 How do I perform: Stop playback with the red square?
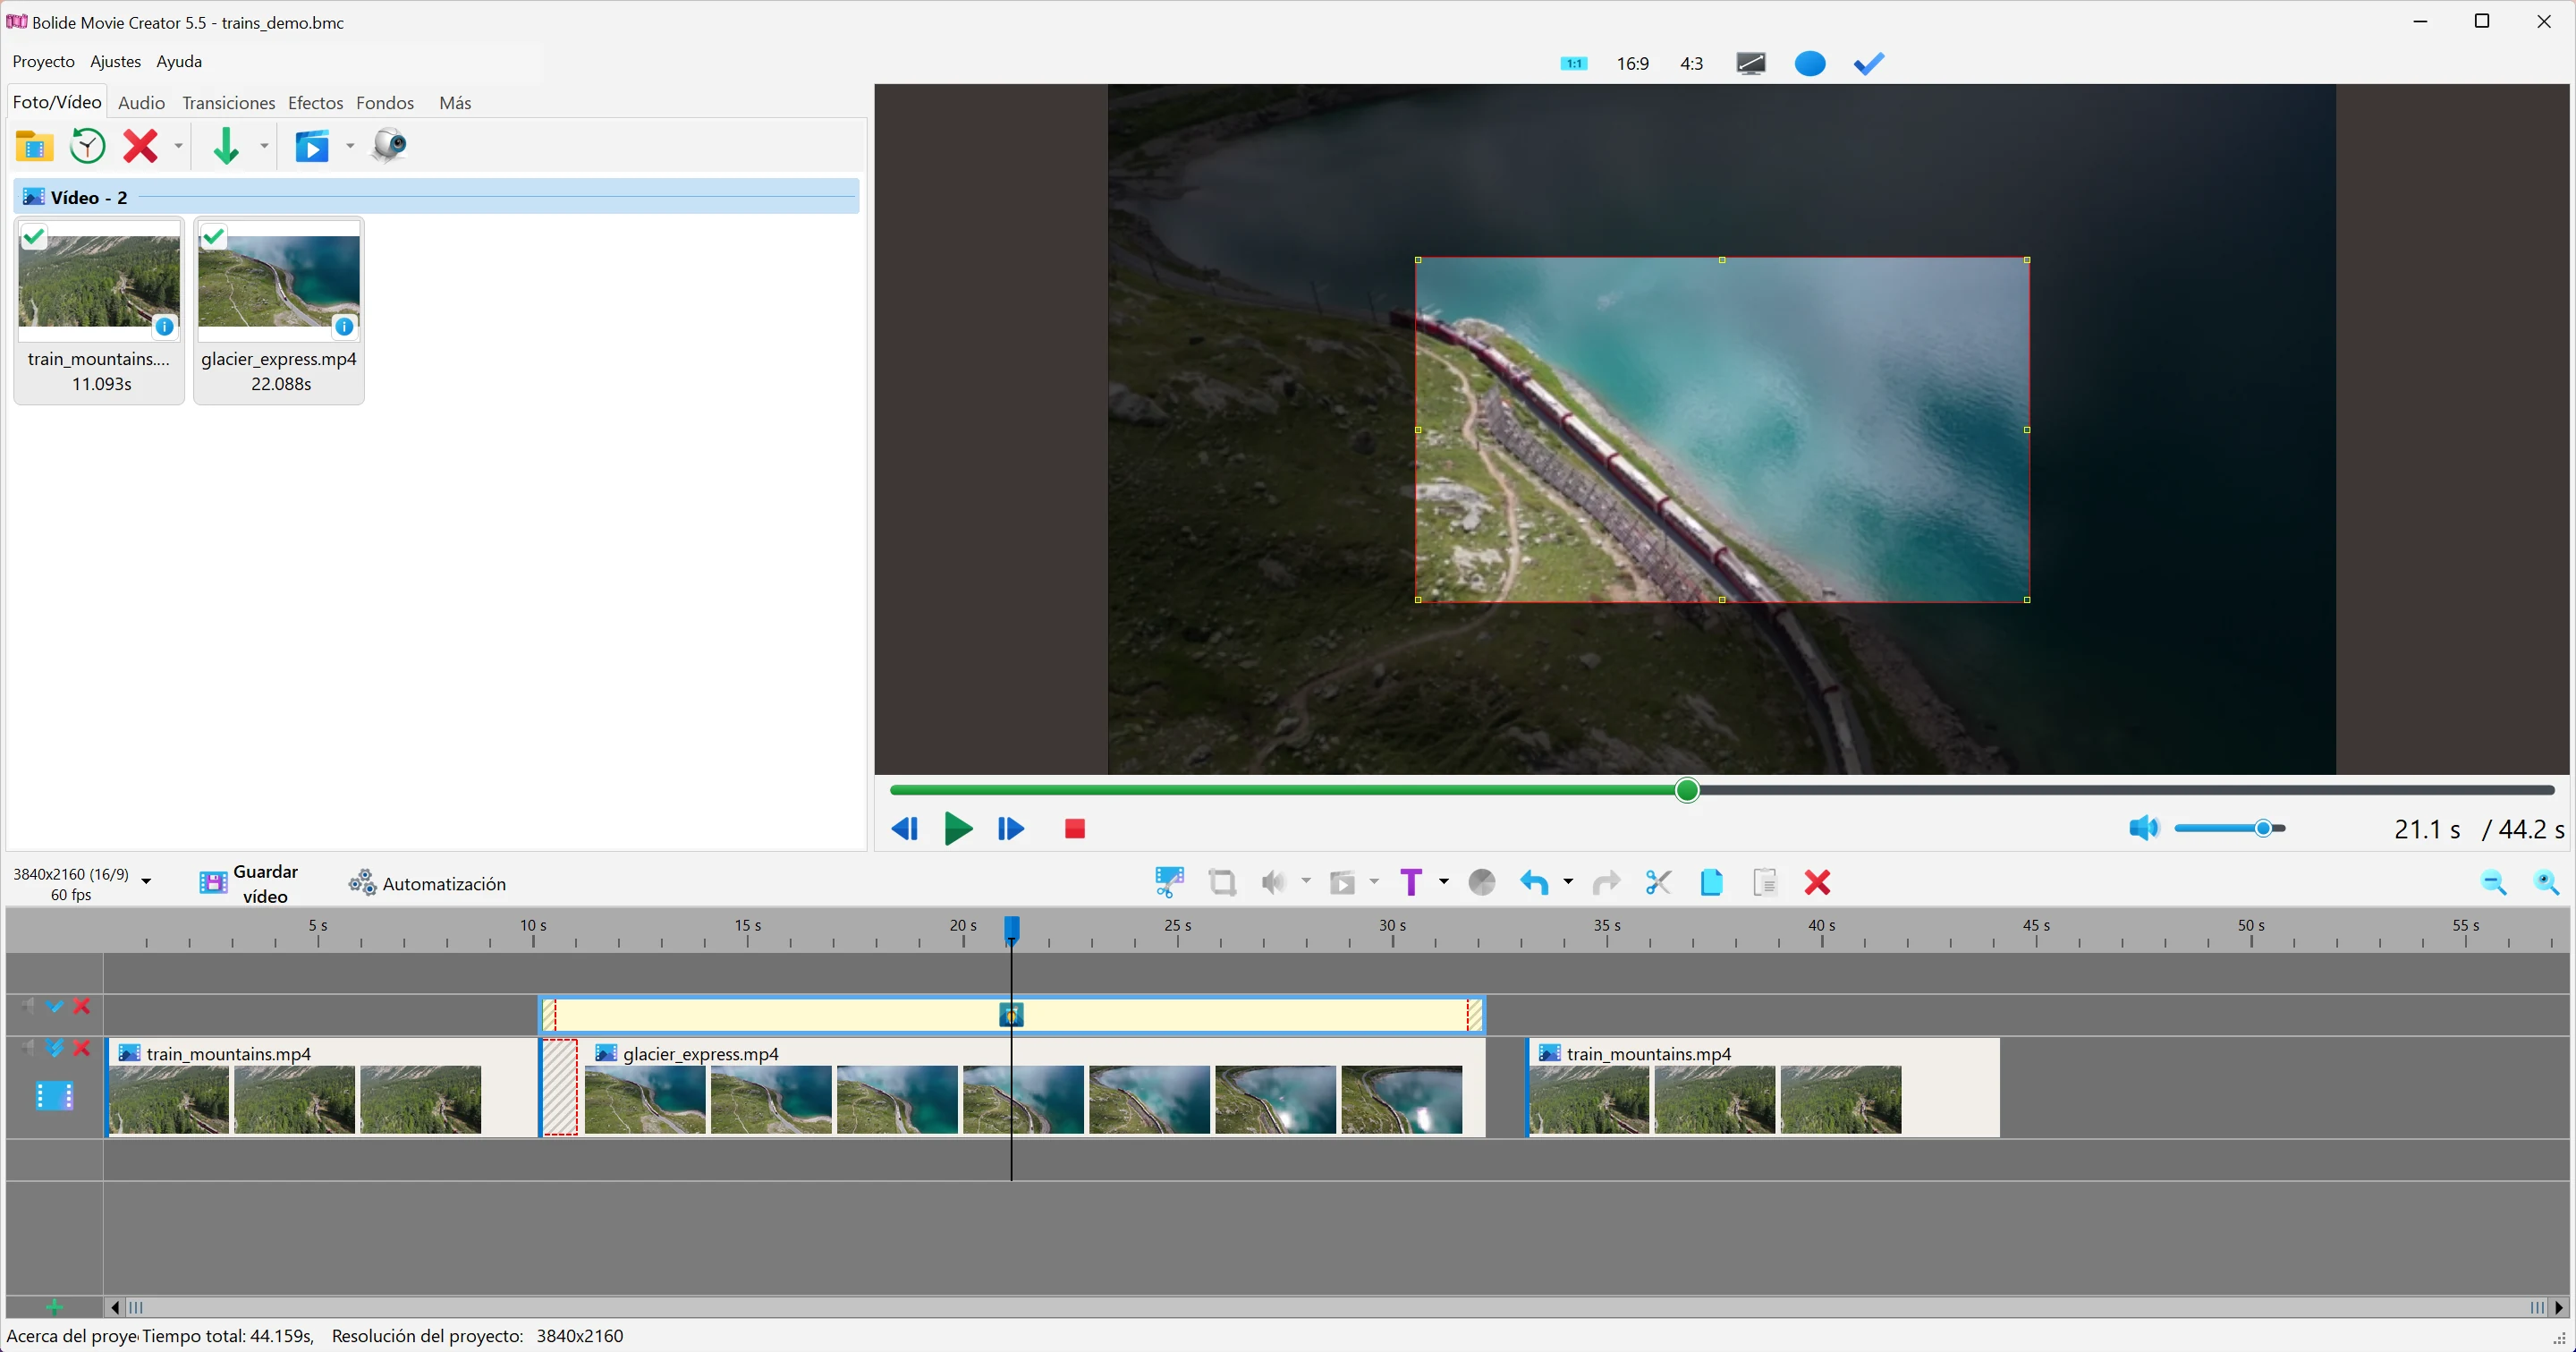pos(1075,829)
